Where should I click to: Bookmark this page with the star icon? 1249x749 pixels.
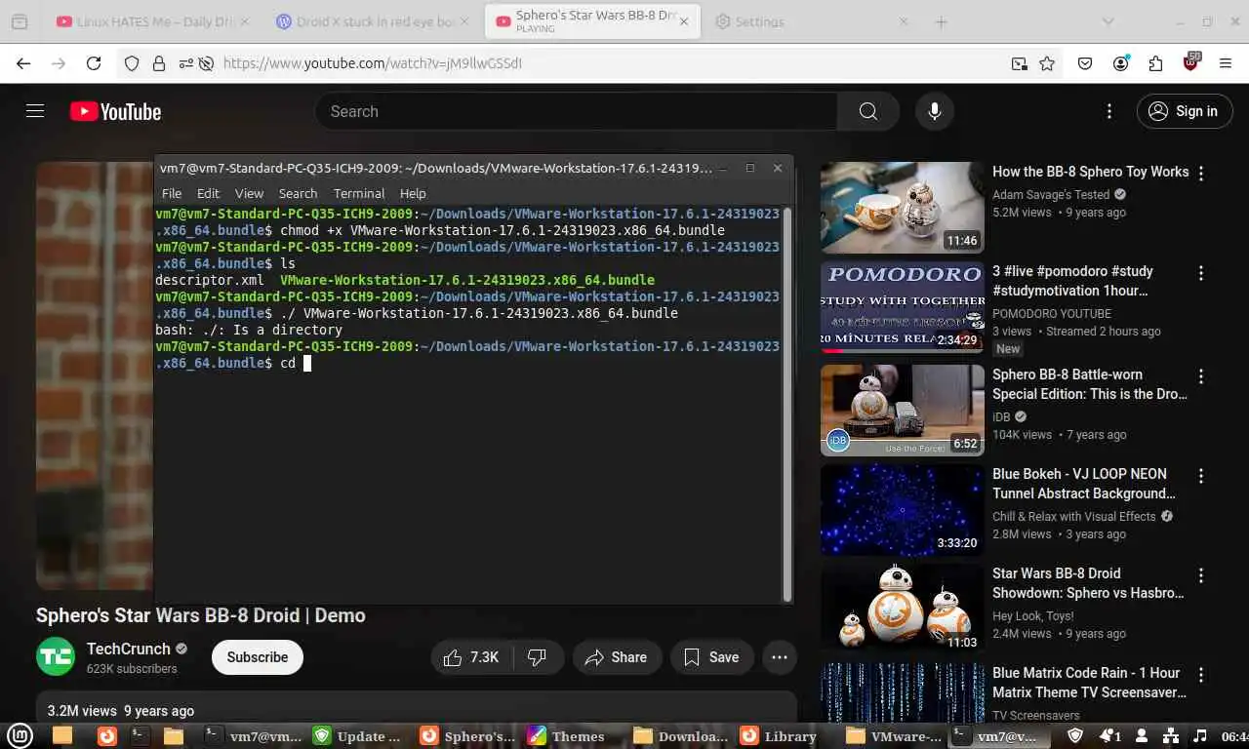1047,63
